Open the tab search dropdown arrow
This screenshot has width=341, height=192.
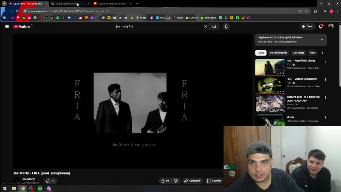click(x=4, y=4)
